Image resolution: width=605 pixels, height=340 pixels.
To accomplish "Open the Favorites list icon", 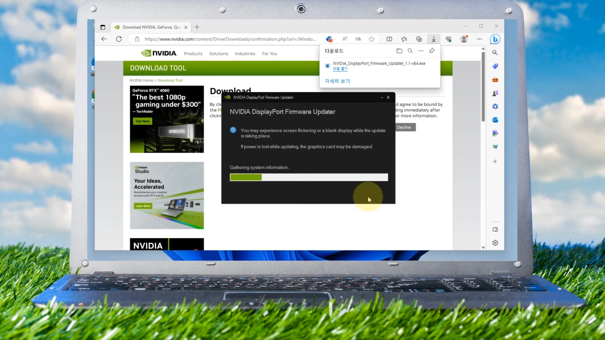I will (x=404, y=39).
